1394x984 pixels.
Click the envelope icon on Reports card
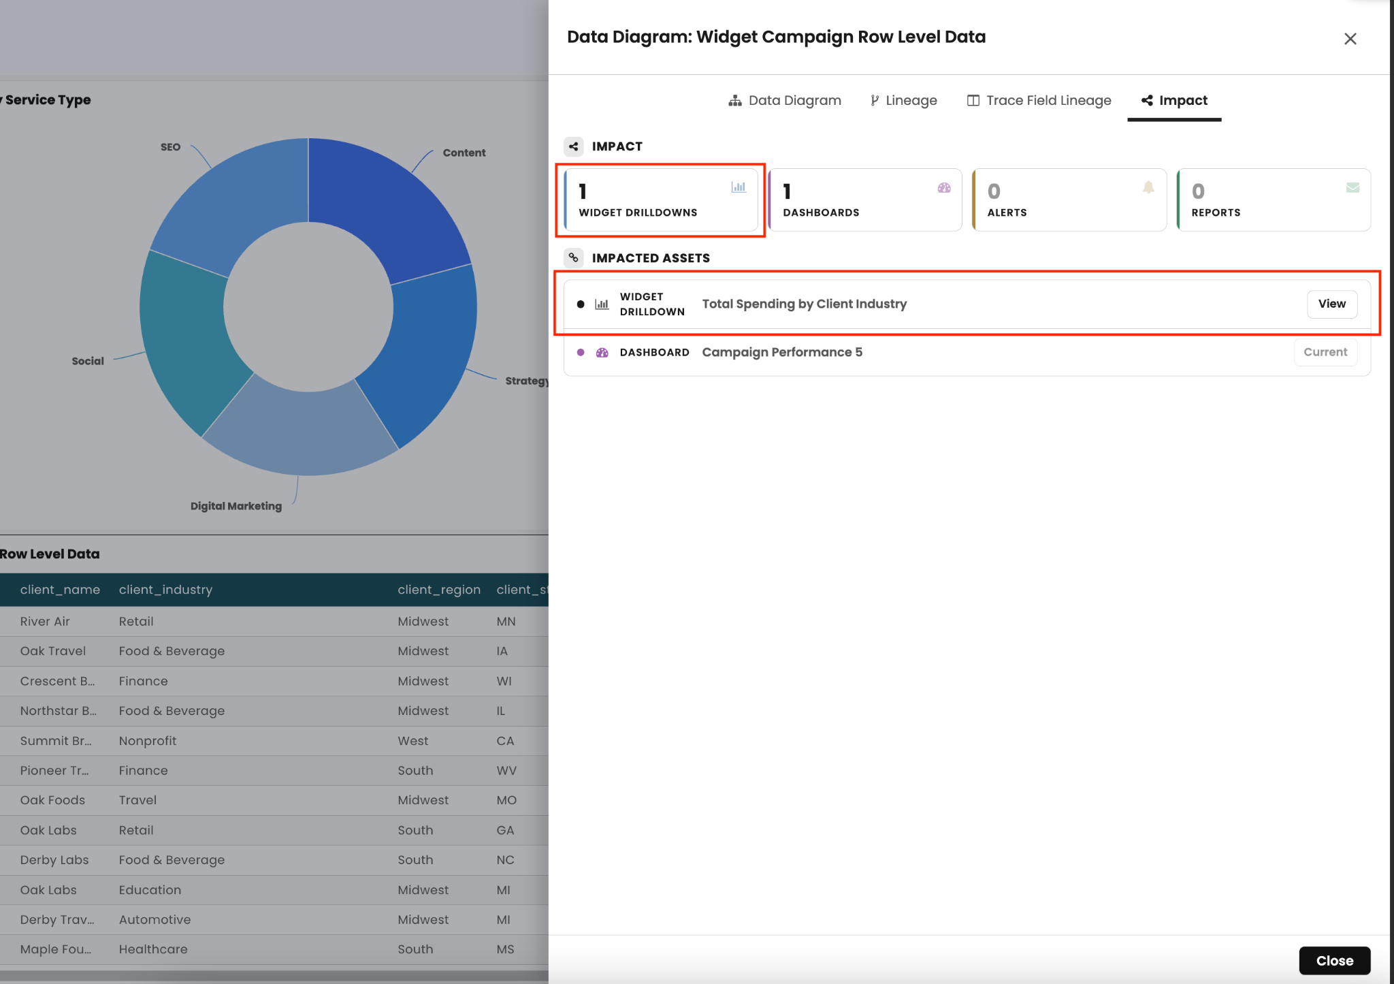1352,187
